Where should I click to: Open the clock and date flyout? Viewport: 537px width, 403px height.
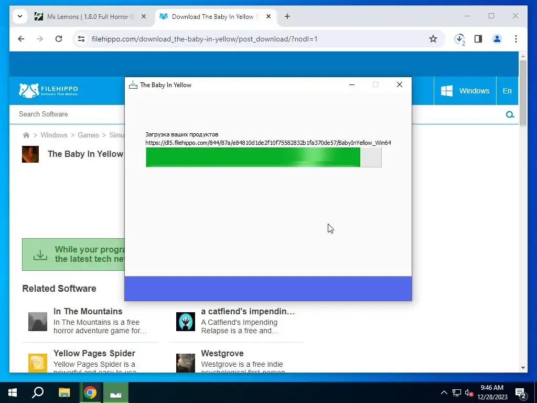tap(492, 393)
